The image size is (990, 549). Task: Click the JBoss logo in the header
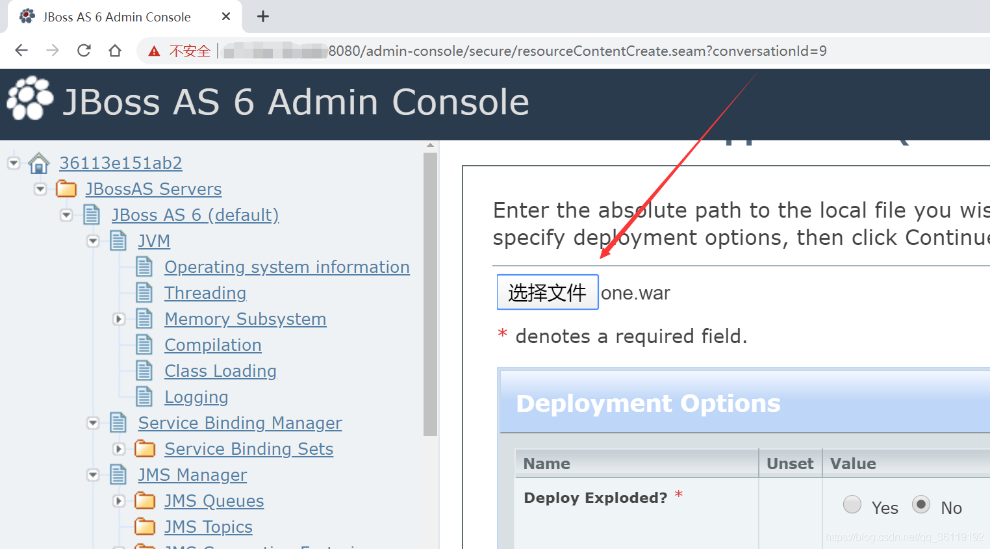(29, 98)
